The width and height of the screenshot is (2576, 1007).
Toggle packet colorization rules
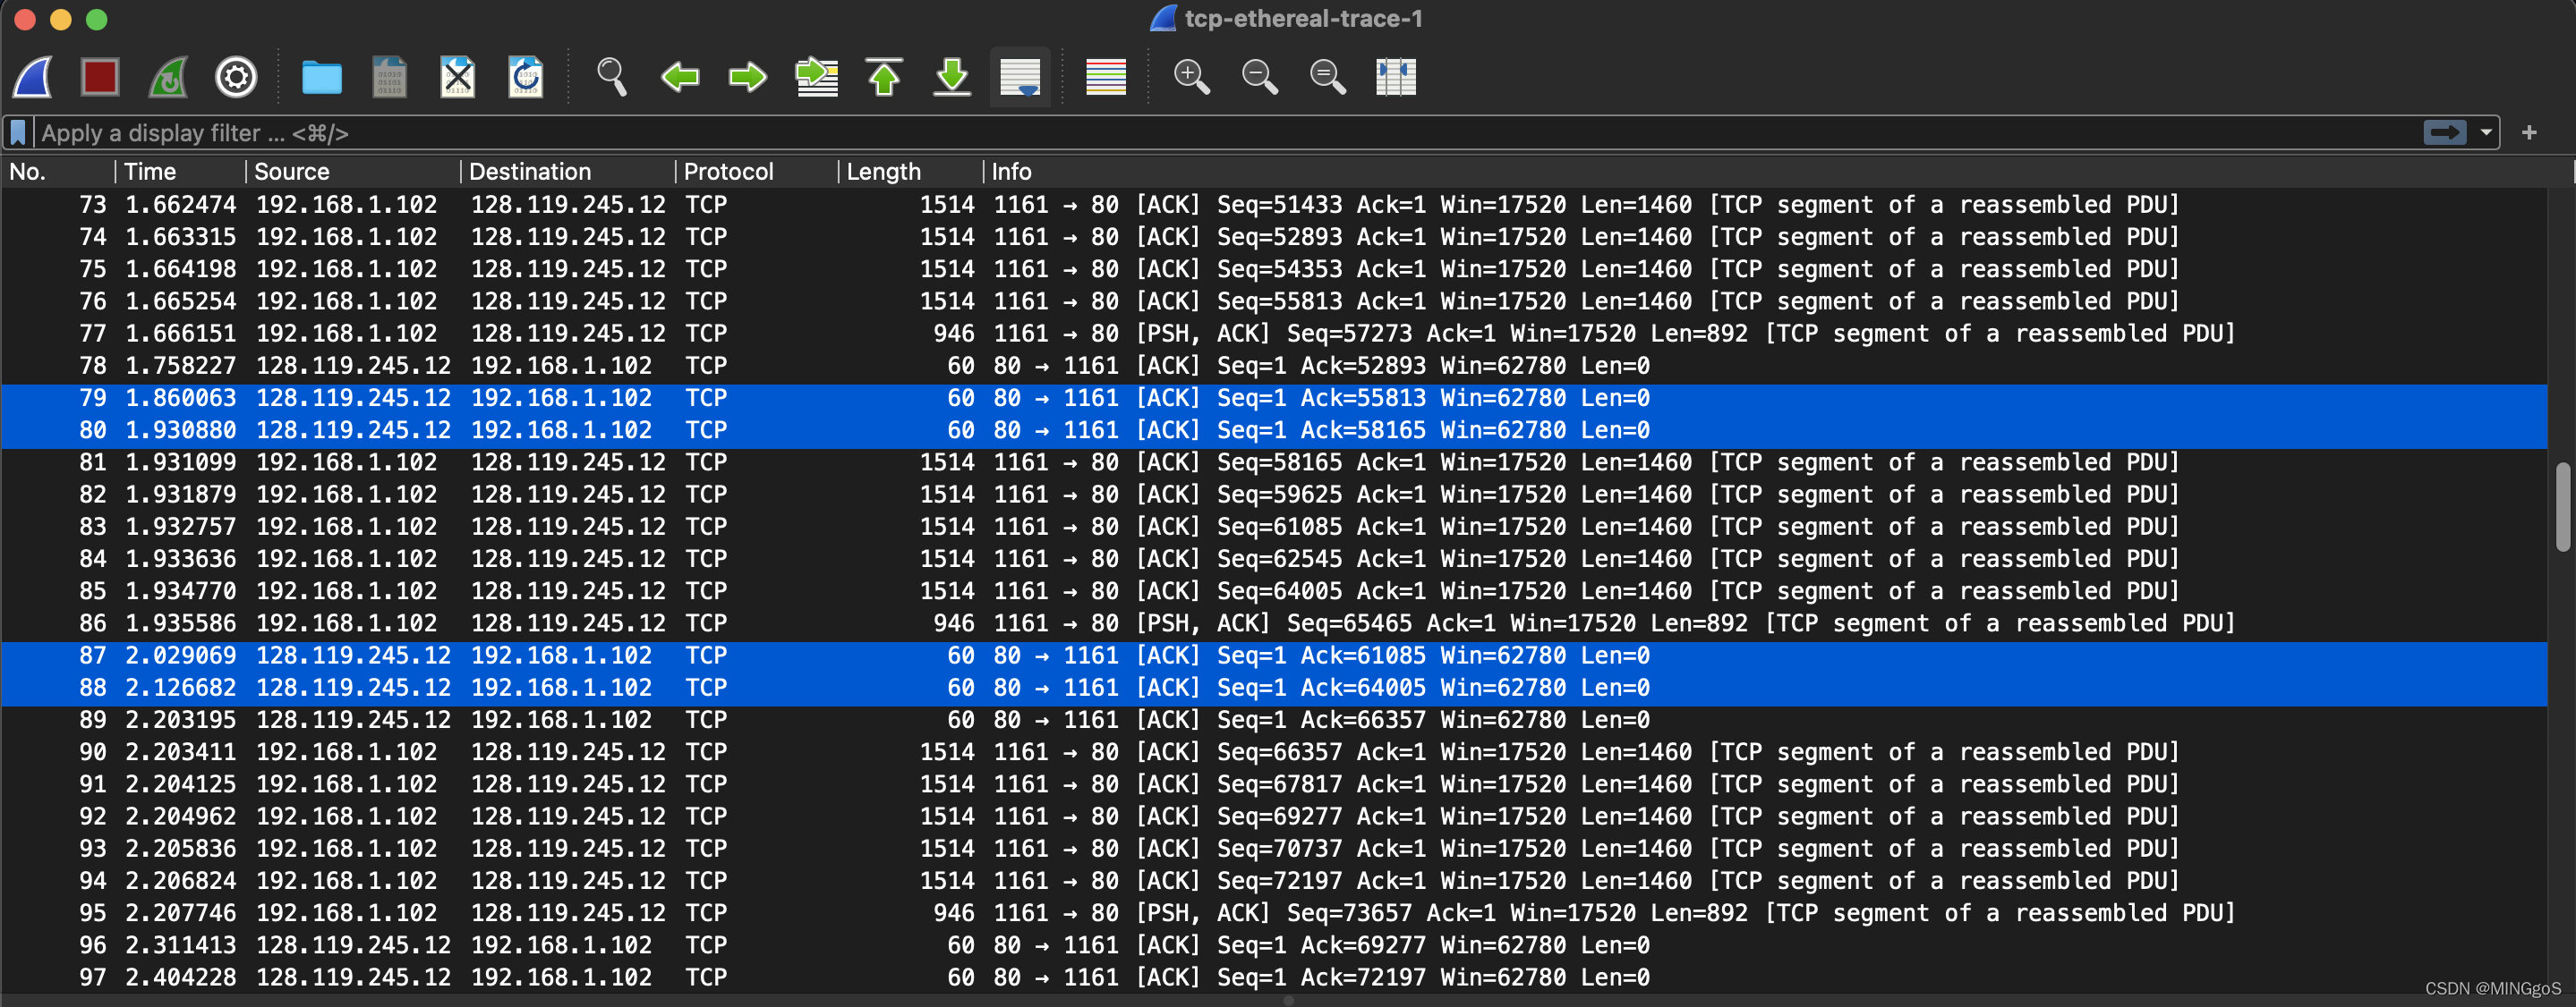coord(1105,77)
